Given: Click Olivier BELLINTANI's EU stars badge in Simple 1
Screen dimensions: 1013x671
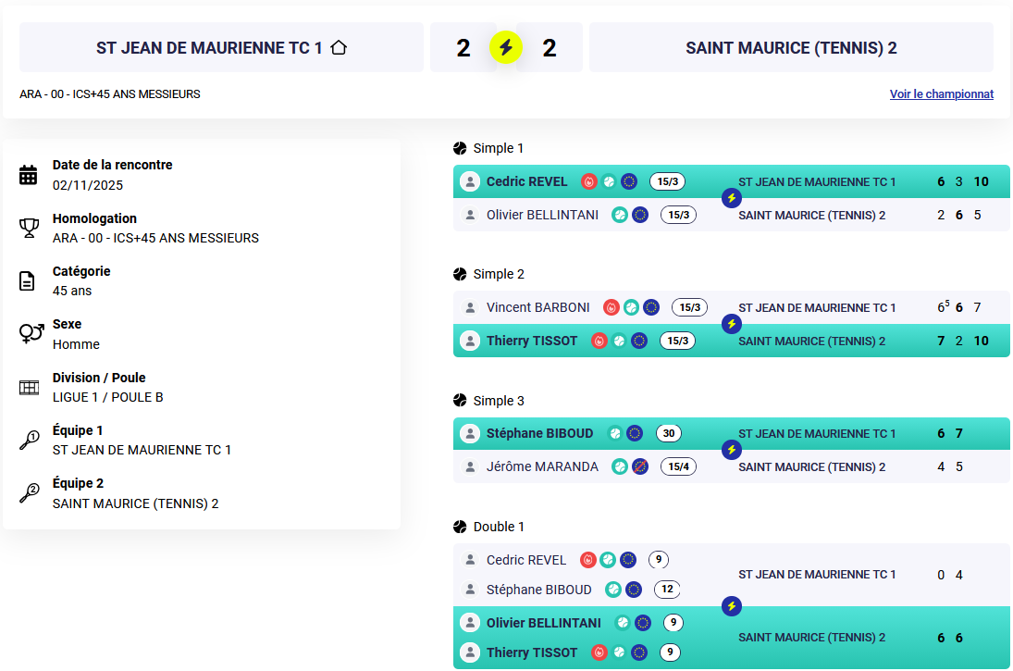Looking at the screenshot, I should (639, 215).
